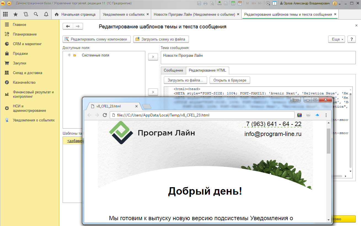361x226 pixels.
Task: Open history with the scroll icon
Action: pyautogui.click(x=26, y=14)
